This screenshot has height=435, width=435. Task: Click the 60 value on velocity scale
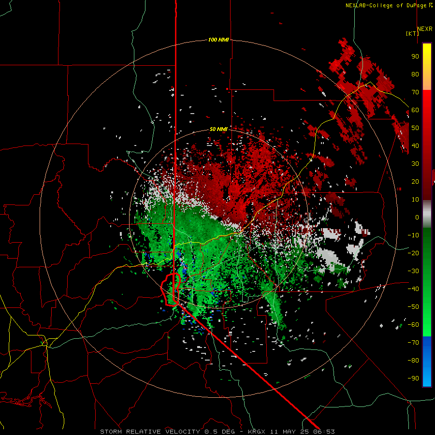pos(415,110)
